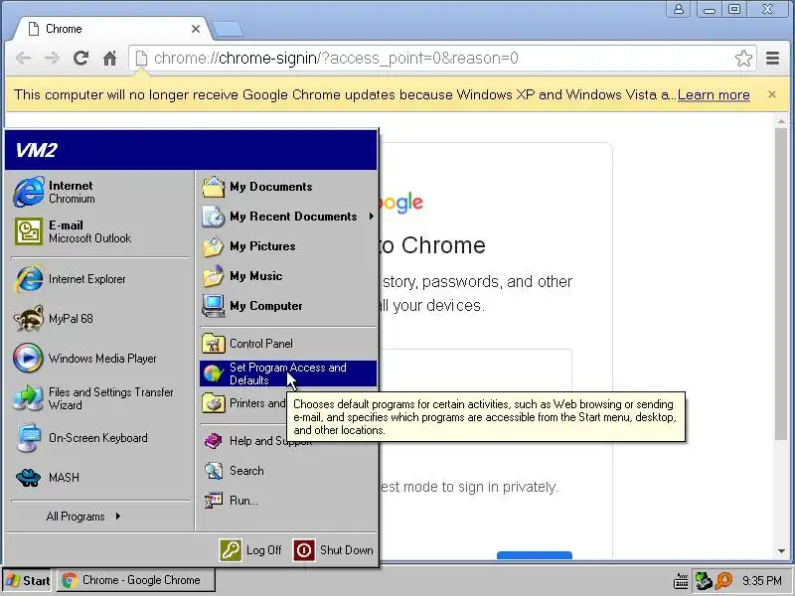The width and height of the screenshot is (795, 596).
Task: Open Printers and Faxes entry
Action: (243, 403)
